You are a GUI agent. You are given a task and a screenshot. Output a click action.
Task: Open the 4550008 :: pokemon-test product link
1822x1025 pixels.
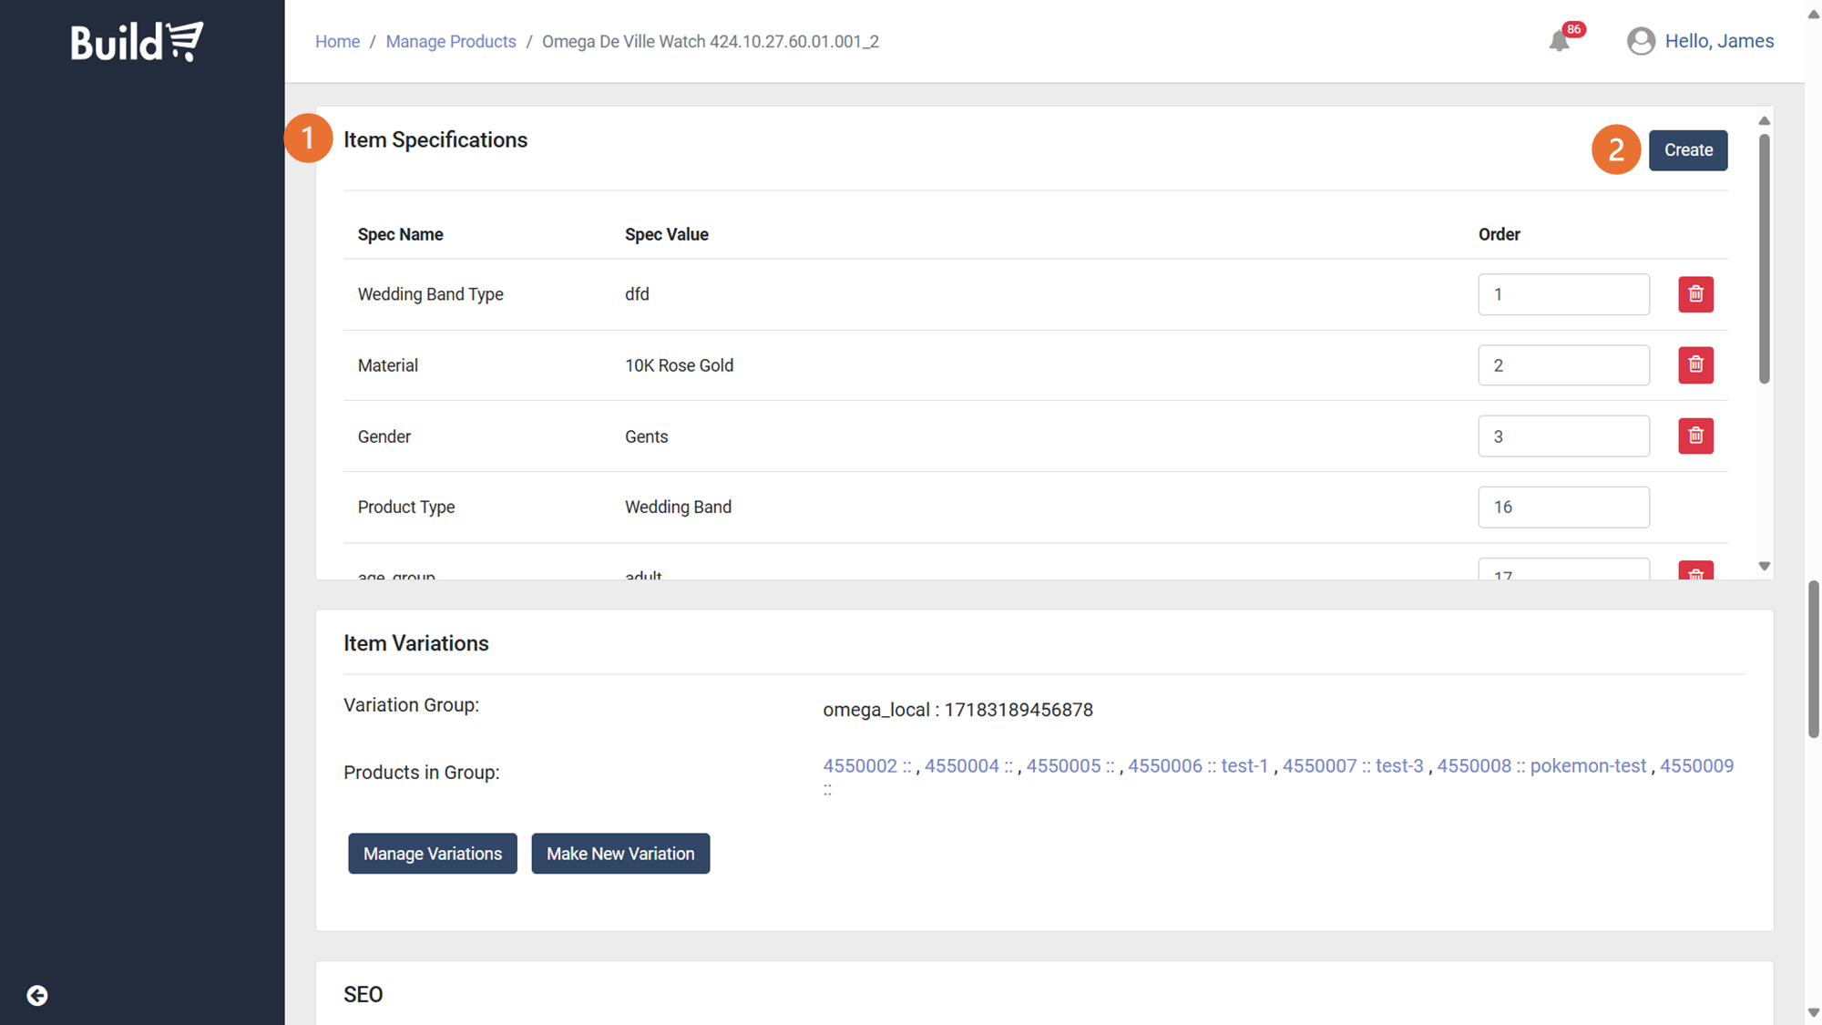pos(1541,766)
